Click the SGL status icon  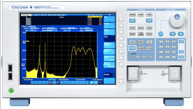[x=96, y=83]
